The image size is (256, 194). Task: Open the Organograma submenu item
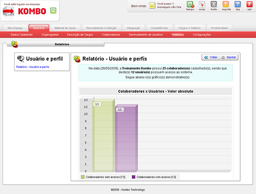pyautogui.click(x=50, y=35)
